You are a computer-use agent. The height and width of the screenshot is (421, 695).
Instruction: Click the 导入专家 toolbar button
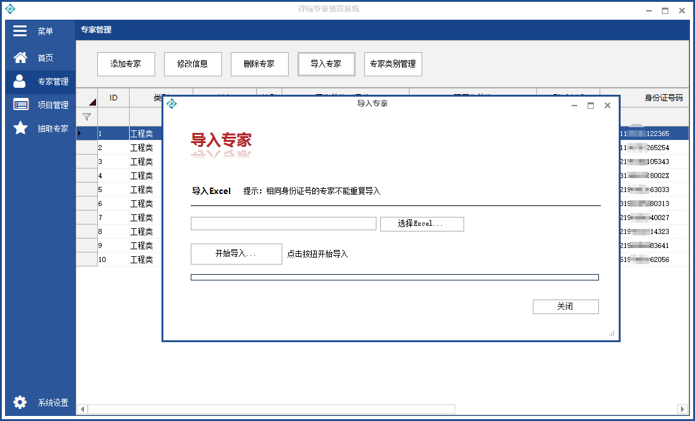pos(326,64)
